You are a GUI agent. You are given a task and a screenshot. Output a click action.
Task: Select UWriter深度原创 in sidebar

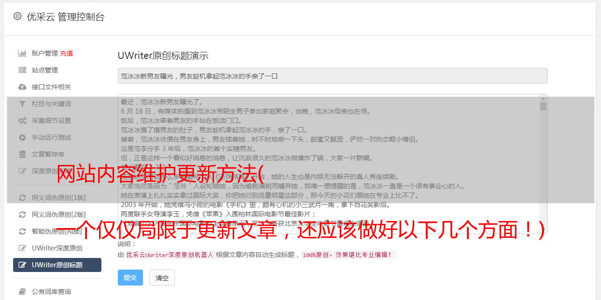[57, 248]
